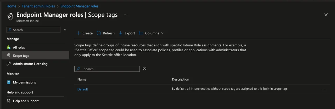Refresh the scope tags list
The height and width of the screenshot is (109, 335).
105,33
